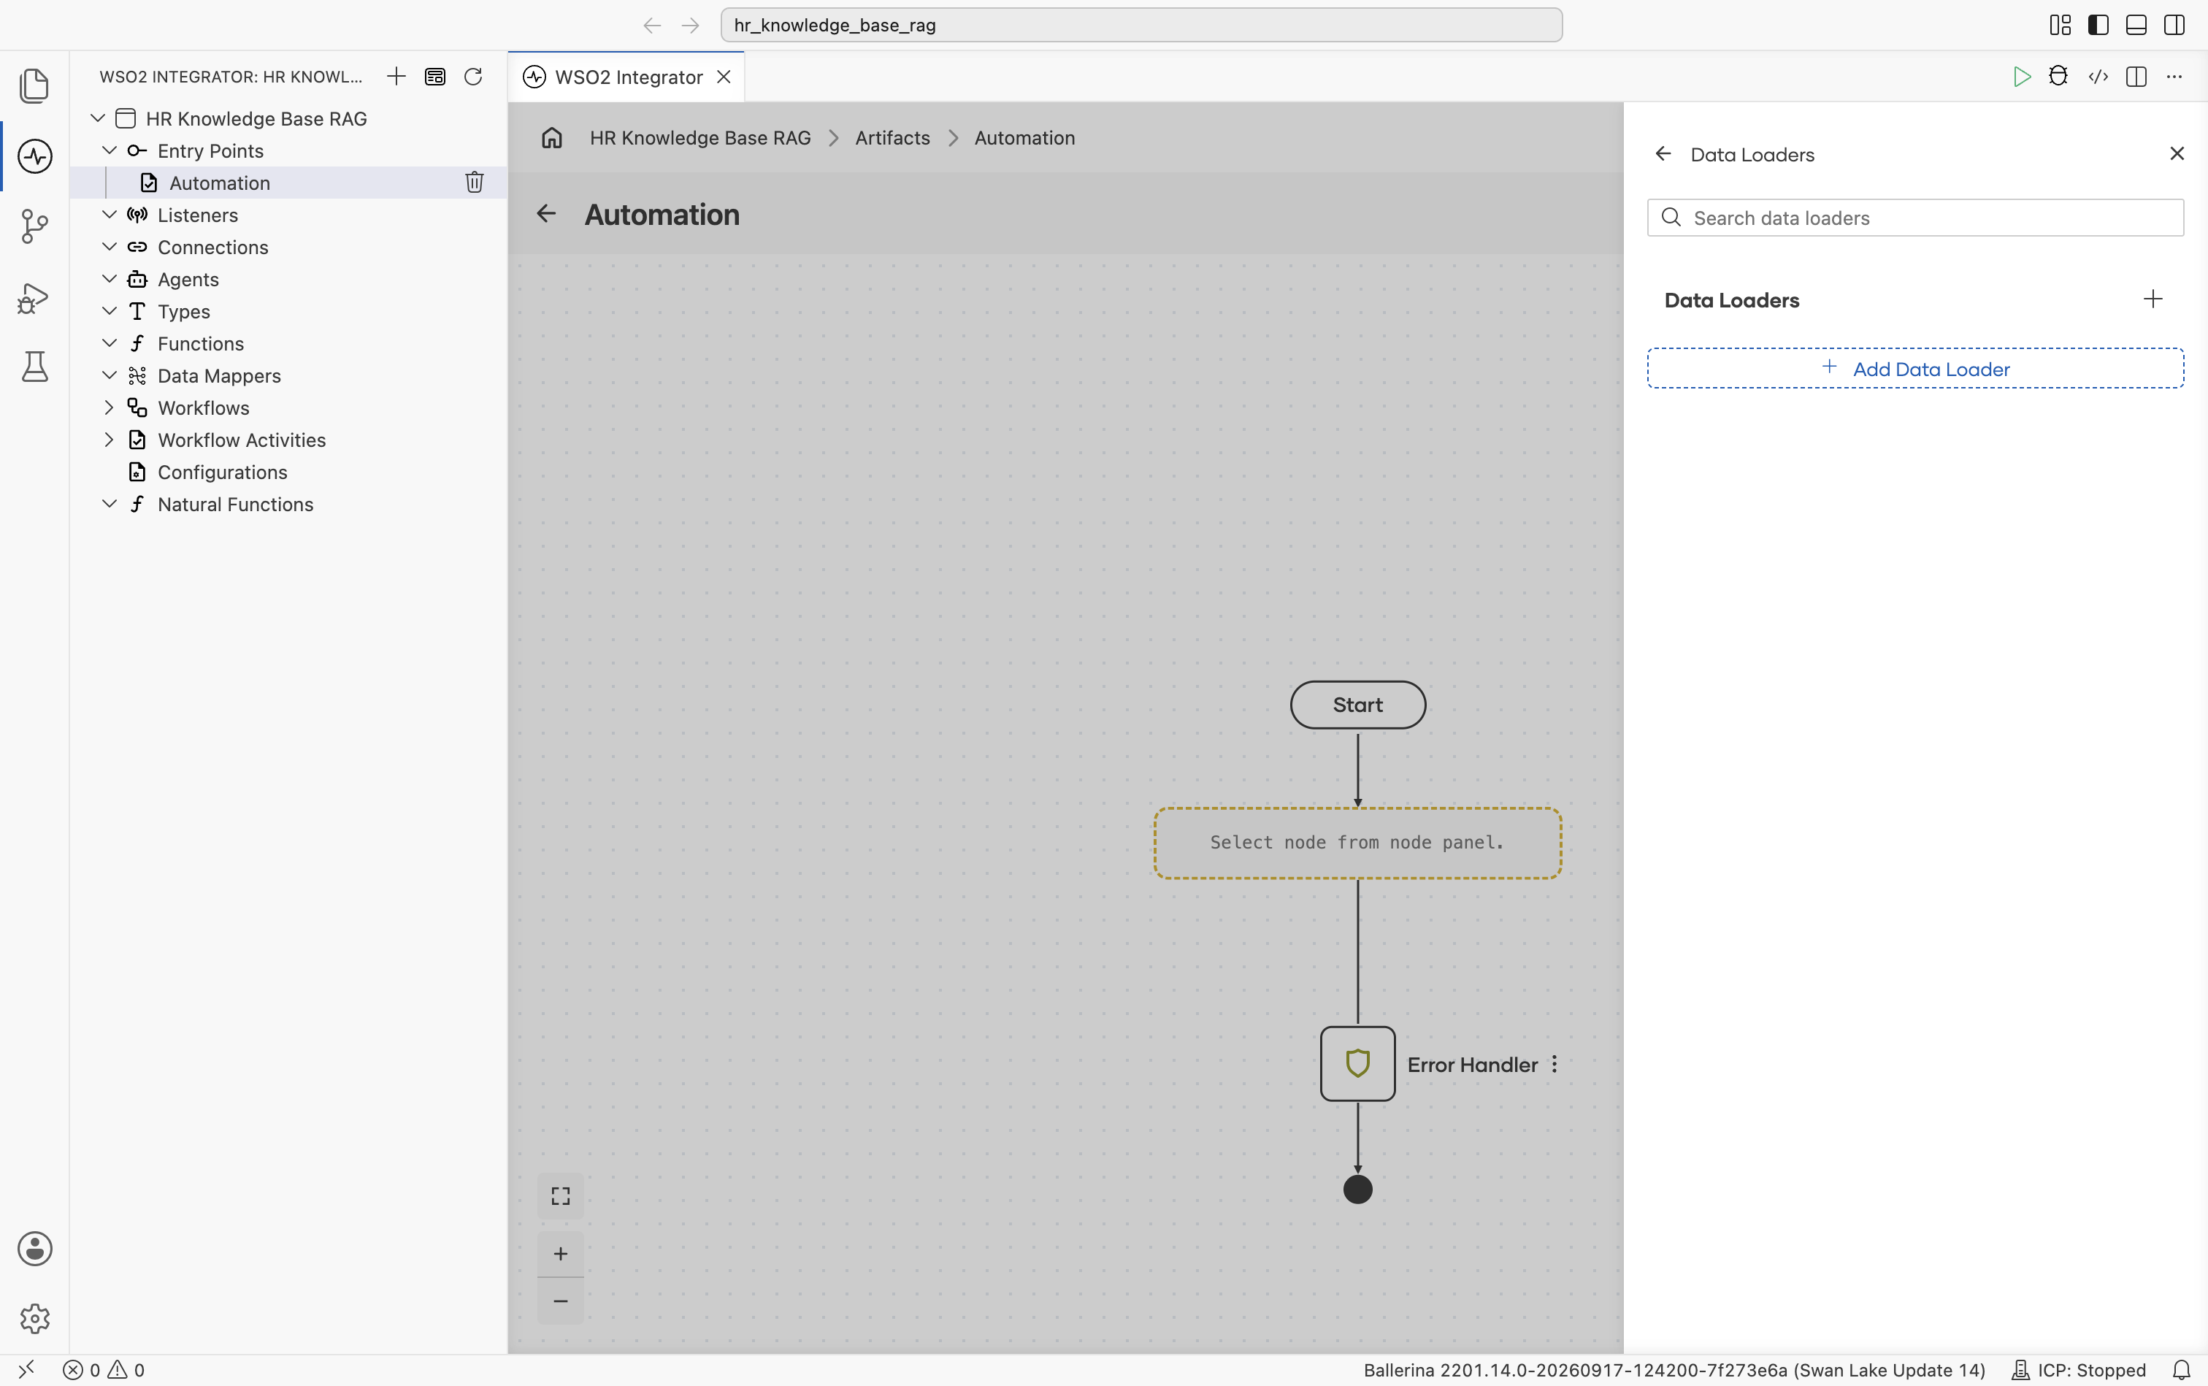Collapse the HR Knowledge Base RAG tree
2208x1386 pixels.
coord(97,118)
